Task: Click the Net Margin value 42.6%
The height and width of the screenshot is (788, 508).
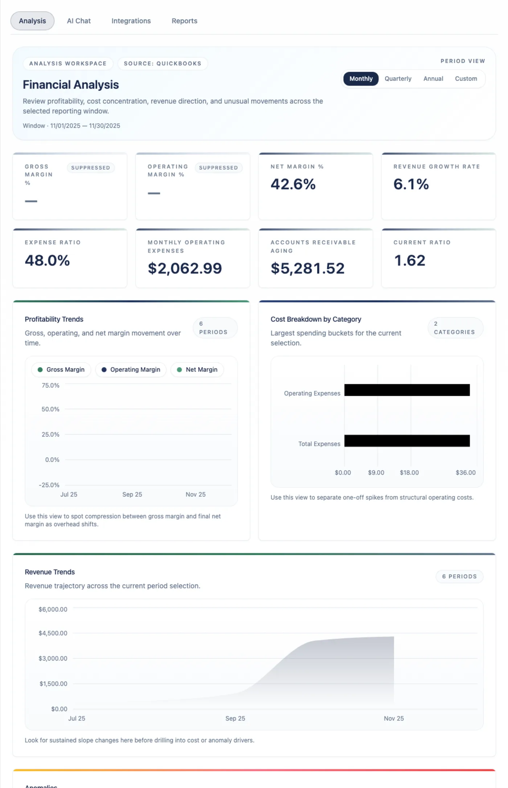Action: [x=293, y=184]
